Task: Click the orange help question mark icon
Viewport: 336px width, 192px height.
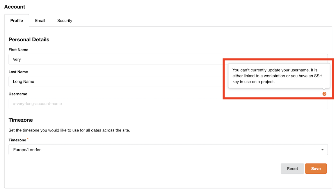Action: [324, 94]
